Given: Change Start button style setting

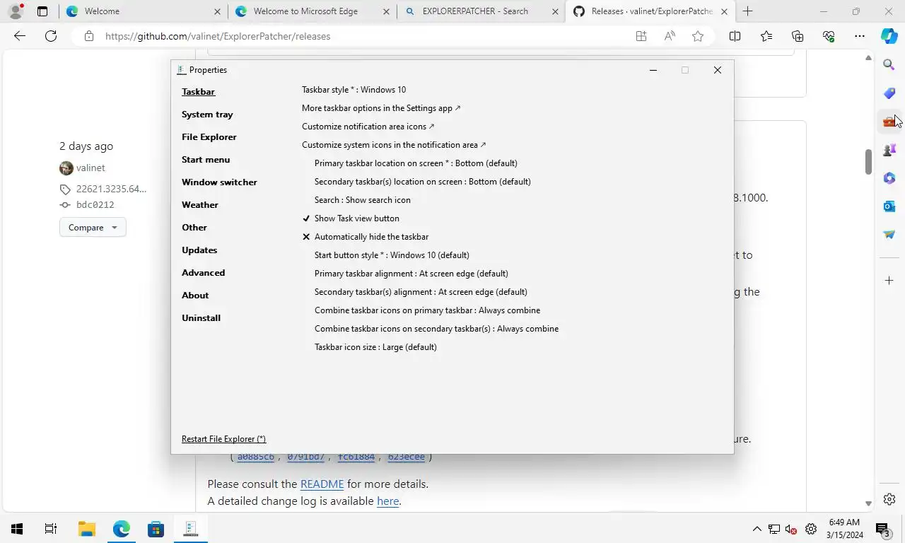Looking at the screenshot, I should pyautogui.click(x=392, y=255).
